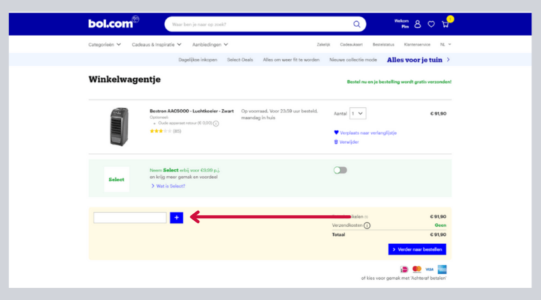The width and height of the screenshot is (541, 300).
Task: Click the Verzendkosten info icon
Action: tap(367, 225)
